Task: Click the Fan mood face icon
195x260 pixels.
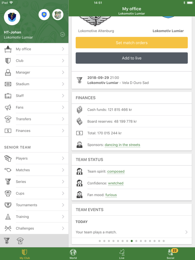Action: pos(80,195)
